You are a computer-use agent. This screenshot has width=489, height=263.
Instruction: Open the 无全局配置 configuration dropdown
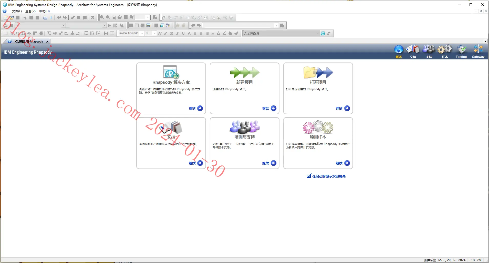281,33
